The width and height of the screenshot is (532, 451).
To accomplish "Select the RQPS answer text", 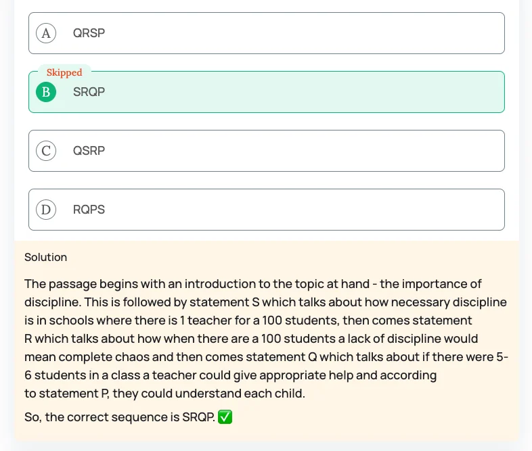I will [89, 210].
